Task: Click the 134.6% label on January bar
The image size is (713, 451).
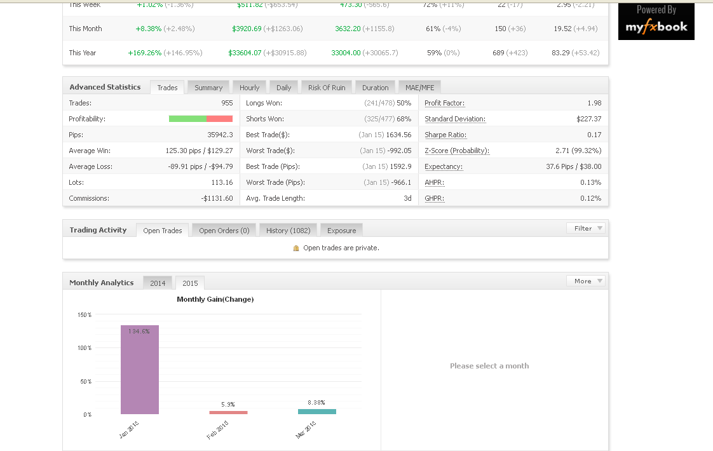Action: point(139,332)
